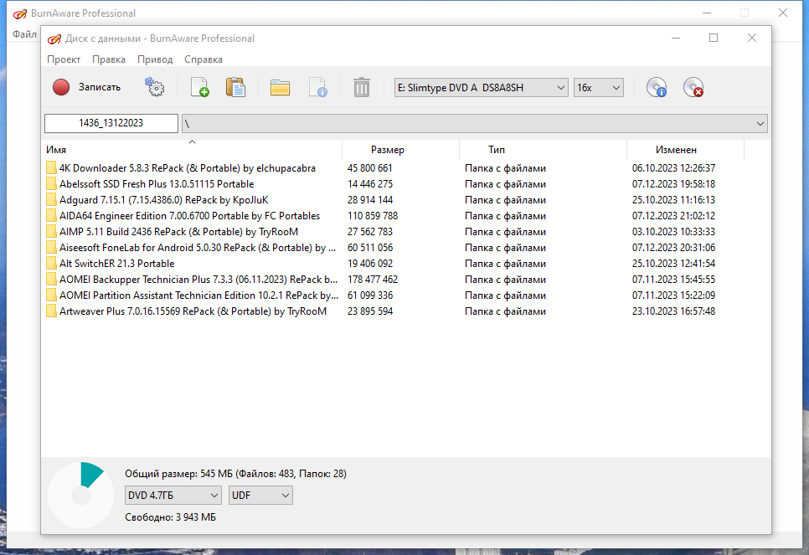Click the Delete trash bin icon
The height and width of the screenshot is (555, 809).
pyautogui.click(x=361, y=87)
